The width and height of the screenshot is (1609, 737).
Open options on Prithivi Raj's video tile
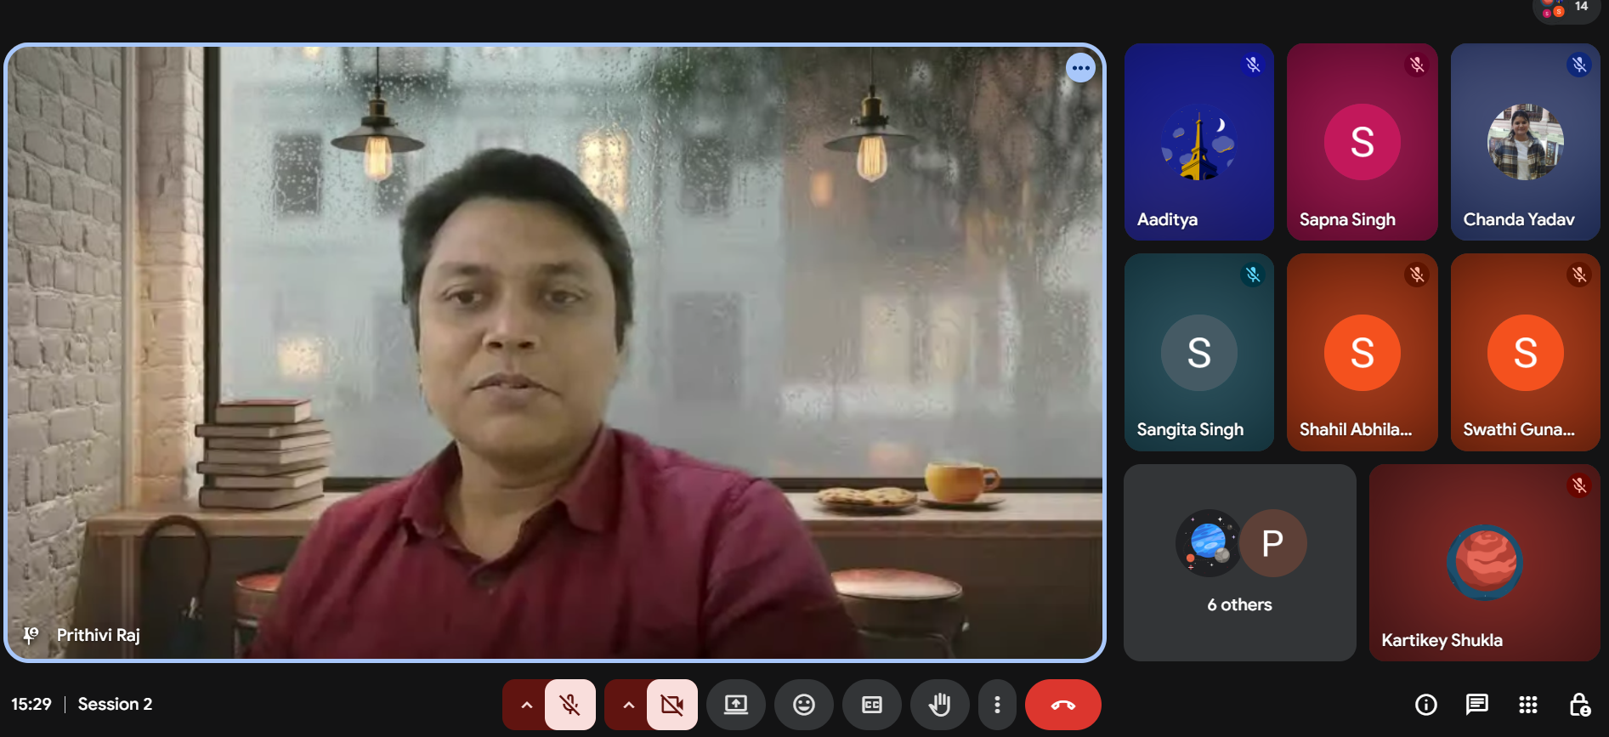tap(1080, 68)
